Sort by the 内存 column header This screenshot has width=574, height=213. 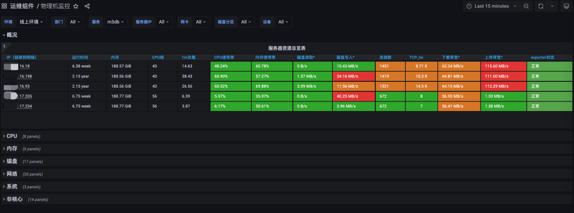(115, 57)
